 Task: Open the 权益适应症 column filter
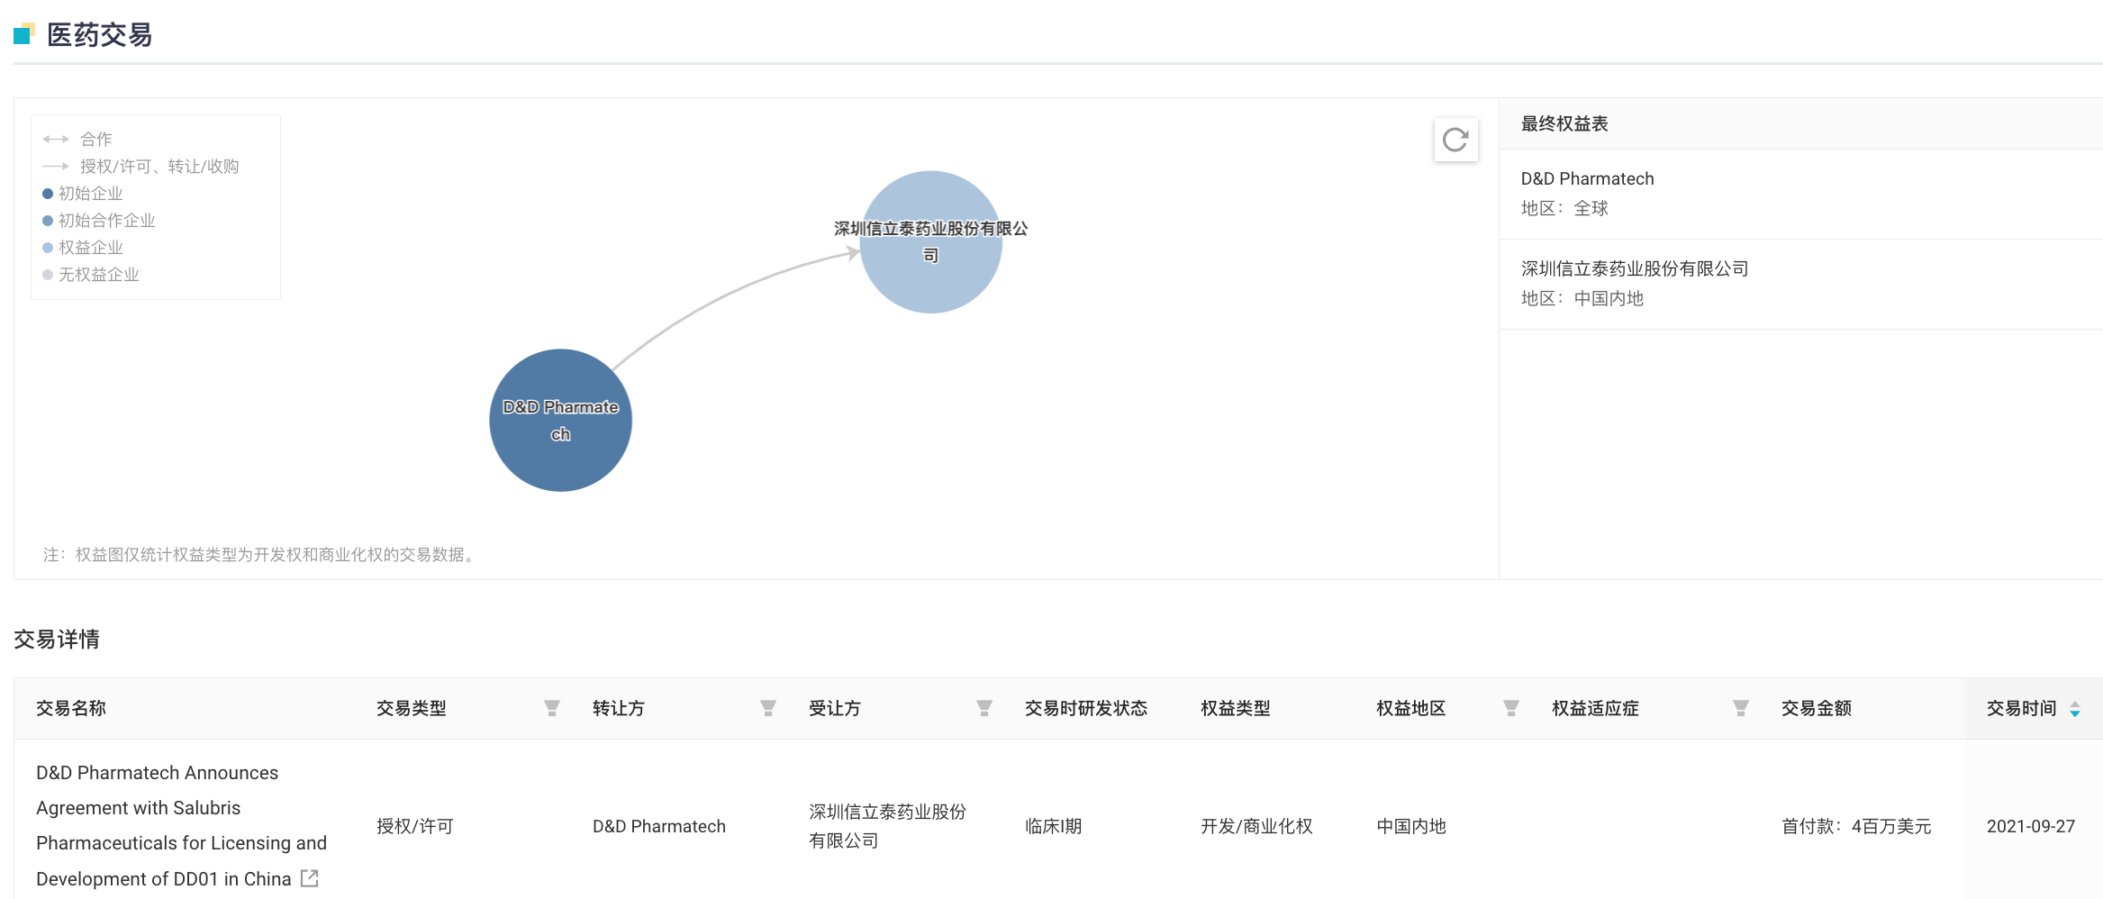pos(1741,708)
